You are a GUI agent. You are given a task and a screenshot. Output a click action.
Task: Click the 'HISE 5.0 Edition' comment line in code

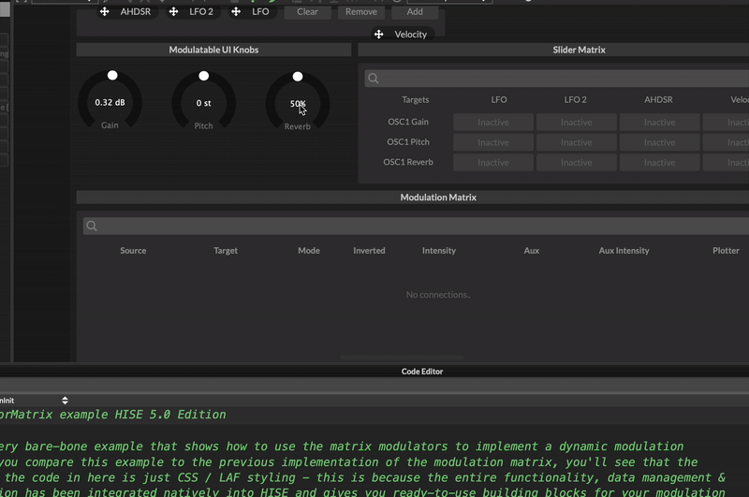112,415
